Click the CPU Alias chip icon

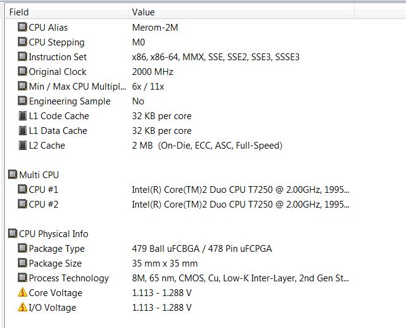[x=23, y=28]
